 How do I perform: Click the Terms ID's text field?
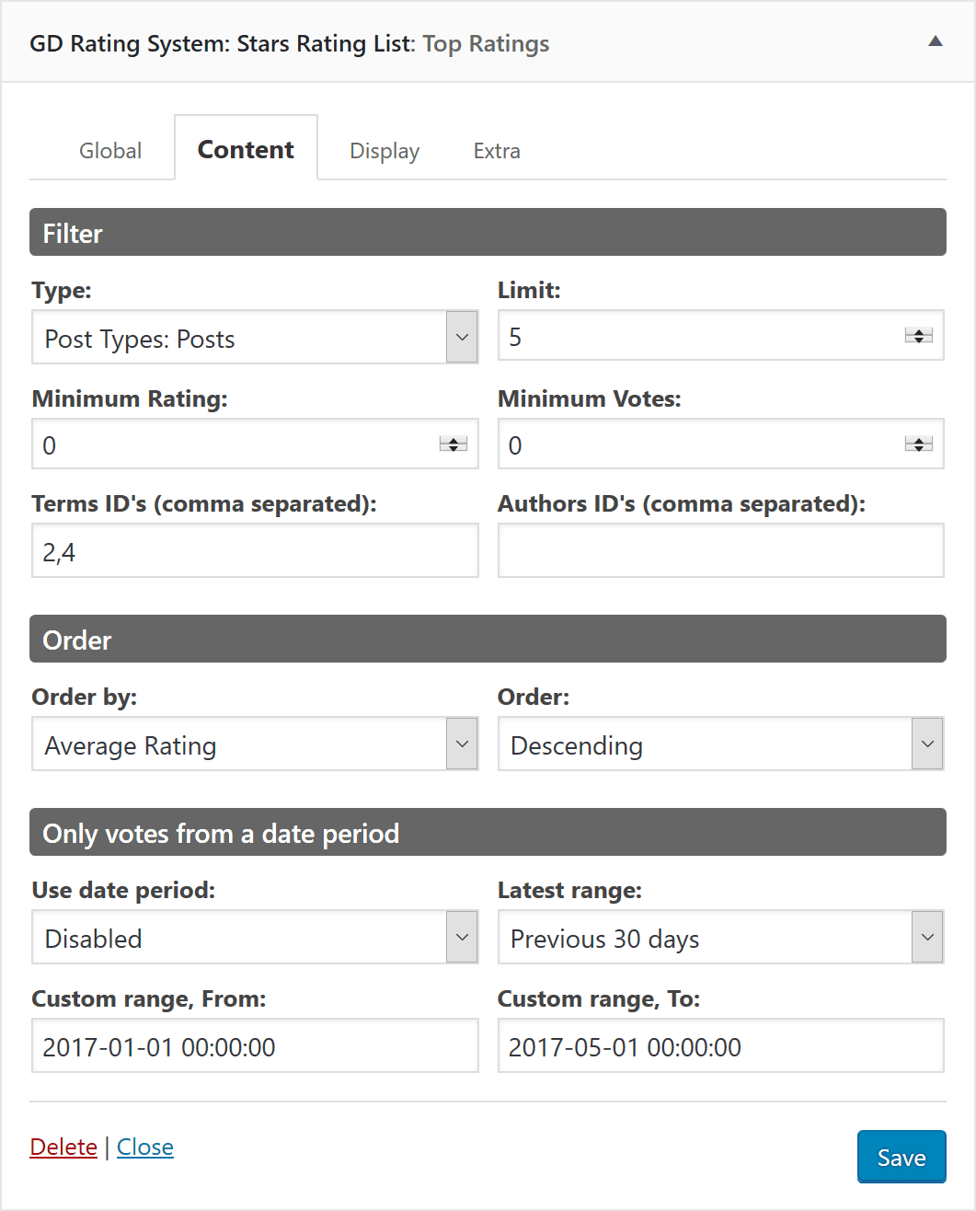(x=255, y=550)
